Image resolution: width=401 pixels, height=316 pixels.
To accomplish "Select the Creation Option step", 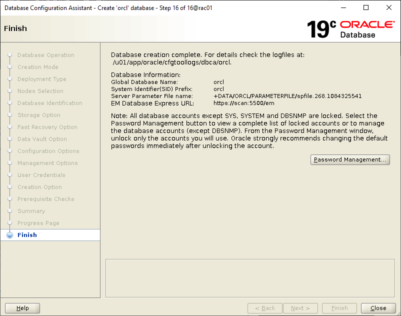I will click(x=39, y=187).
